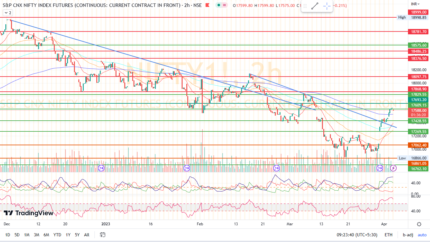Open the go-to-date calendar icon
Image resolution: width=430 pixels, height=242 pixels.
102,235
